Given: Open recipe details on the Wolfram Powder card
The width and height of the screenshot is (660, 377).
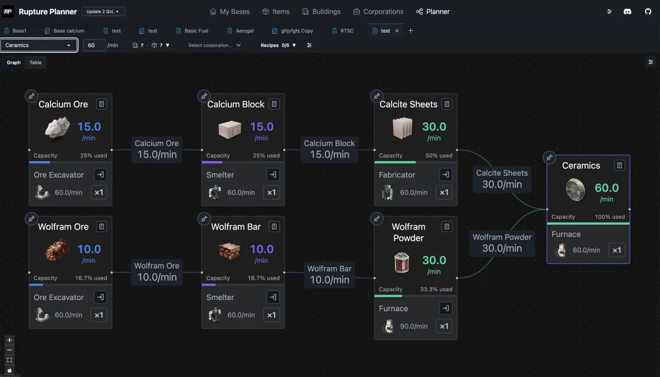Looking at the screenshot, I should [x=447, y=226].
